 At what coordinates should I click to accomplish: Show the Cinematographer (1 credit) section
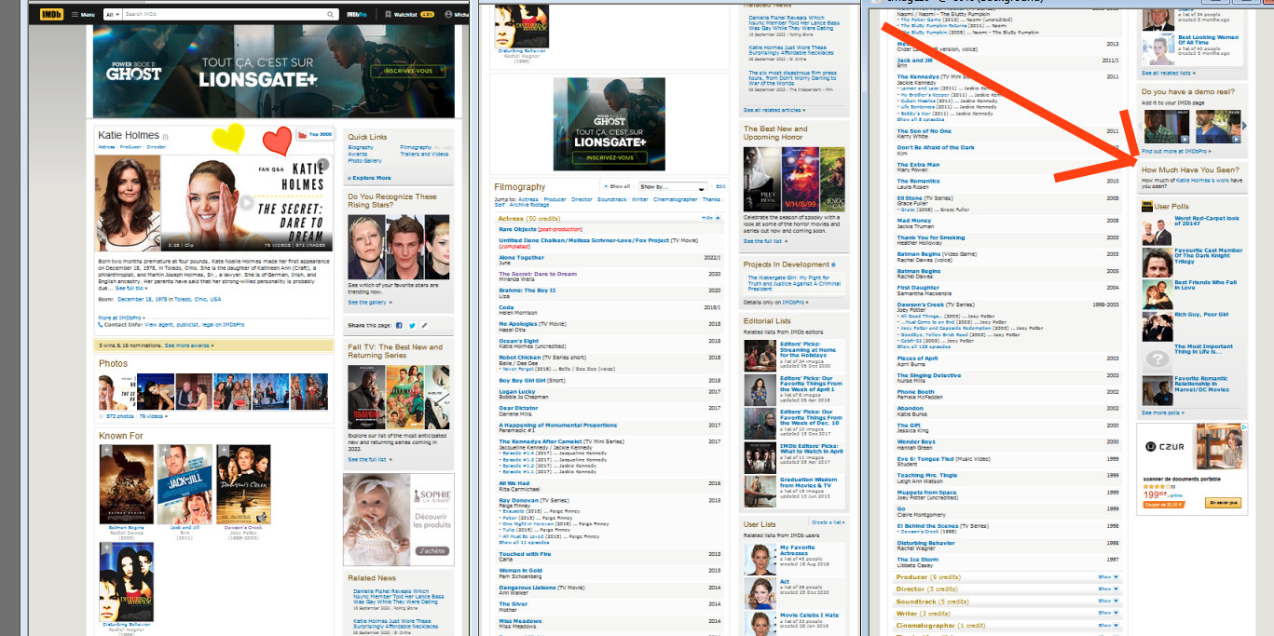pyautogui.click(x=1108, y=626)
